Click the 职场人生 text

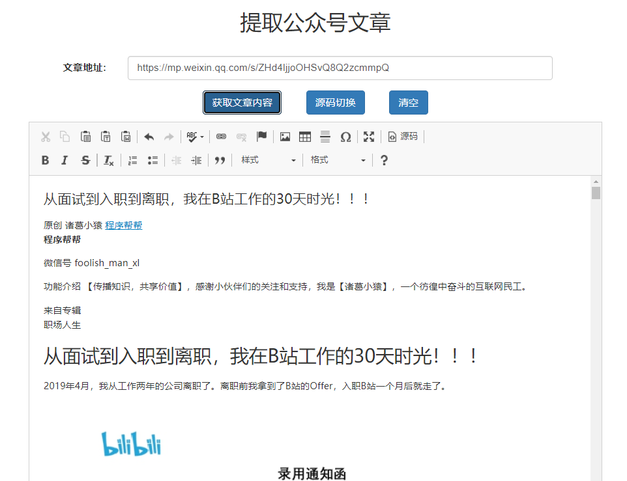62,325
